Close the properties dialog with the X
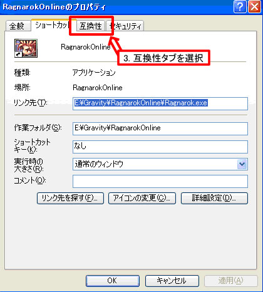The image size is (263, 292). [254, 7]
